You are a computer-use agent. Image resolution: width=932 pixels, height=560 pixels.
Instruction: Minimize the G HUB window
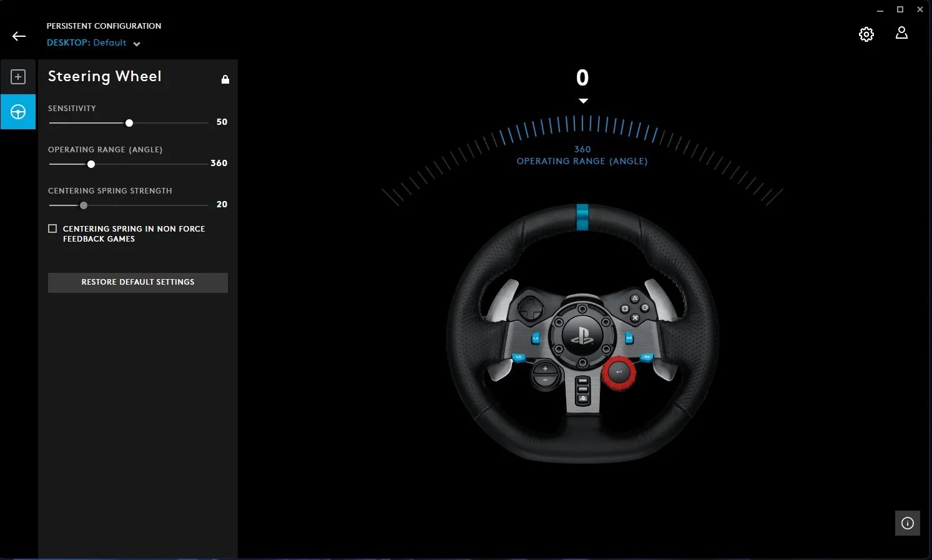pos(880,10)
